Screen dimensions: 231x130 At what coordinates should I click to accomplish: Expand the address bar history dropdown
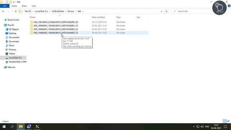click(161, 11)
